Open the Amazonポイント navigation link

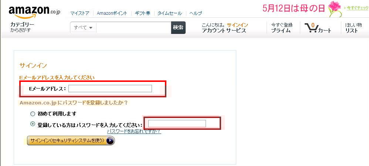point(112,13)
